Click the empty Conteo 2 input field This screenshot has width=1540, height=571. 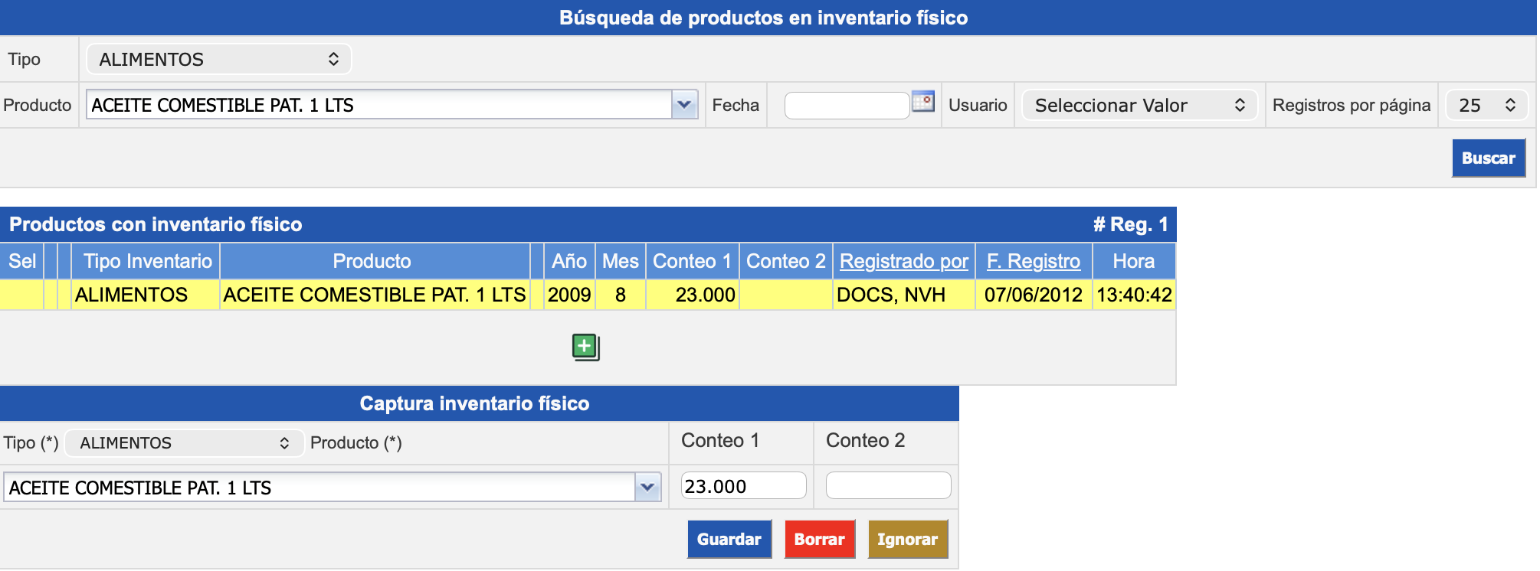pyautogui.click(x=888, y=486)
